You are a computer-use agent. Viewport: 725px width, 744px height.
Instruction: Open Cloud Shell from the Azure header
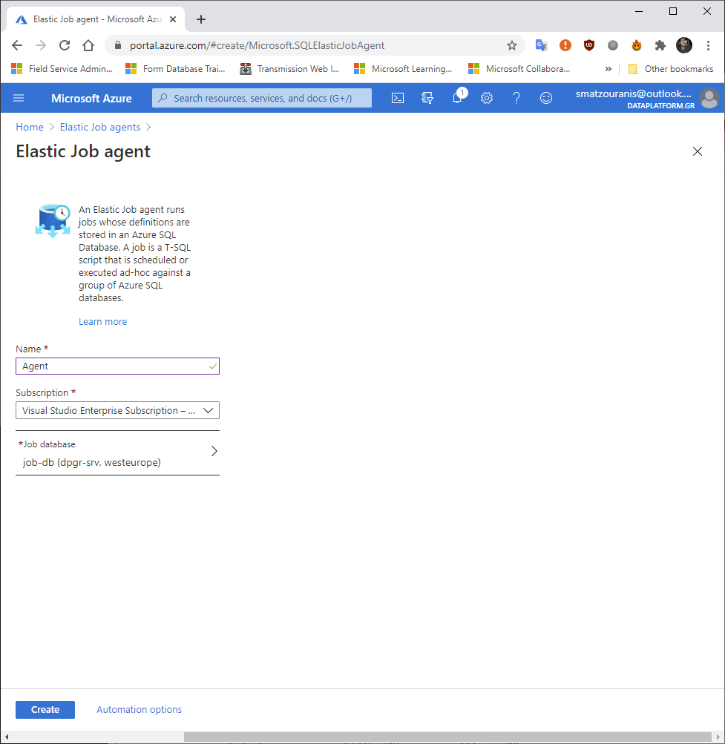pos(398,98)
